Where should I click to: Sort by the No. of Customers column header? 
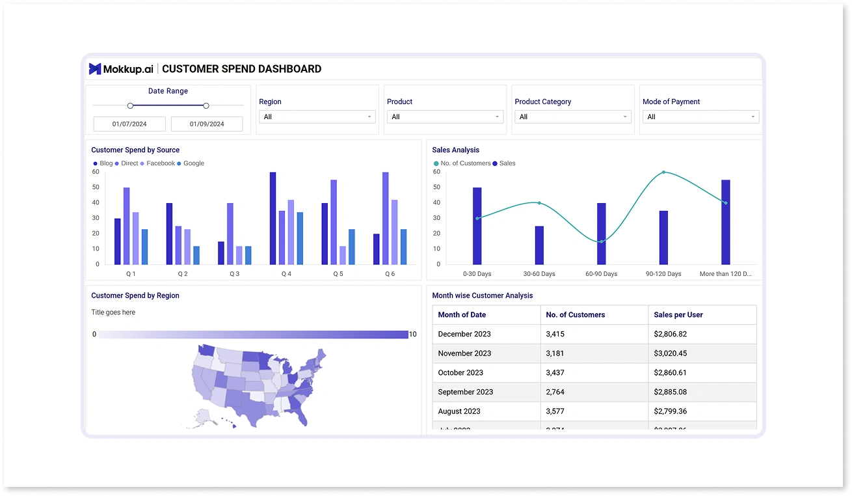(x=594, y=315)
